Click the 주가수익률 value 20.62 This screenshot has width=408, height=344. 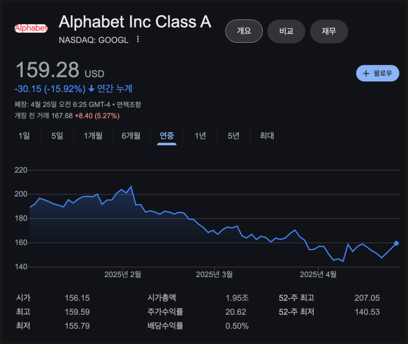(236, 312)
